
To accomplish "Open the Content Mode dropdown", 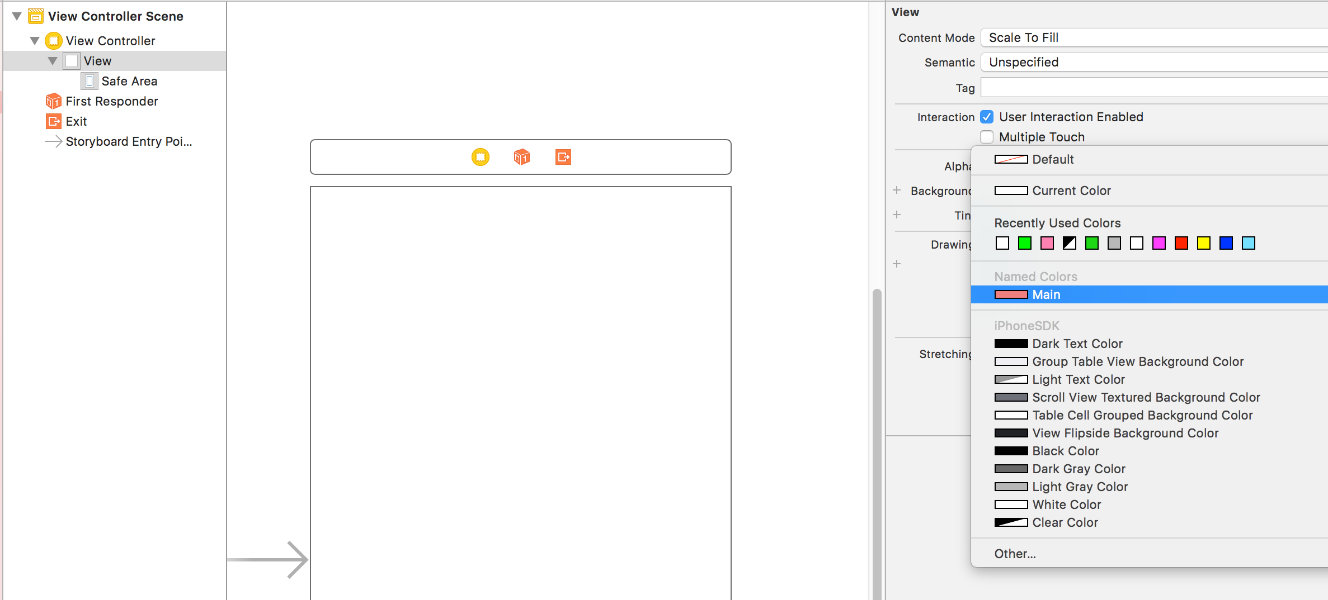I will (x=1152, y=37).
